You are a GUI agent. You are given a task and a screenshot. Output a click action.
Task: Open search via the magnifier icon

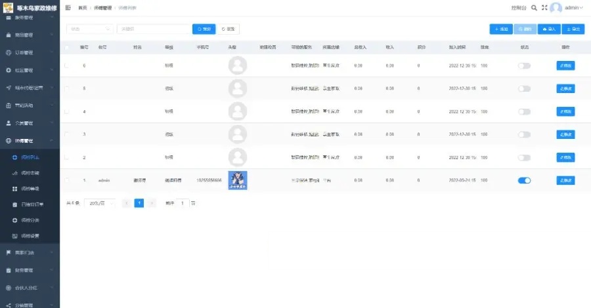(x=534, y=8)
